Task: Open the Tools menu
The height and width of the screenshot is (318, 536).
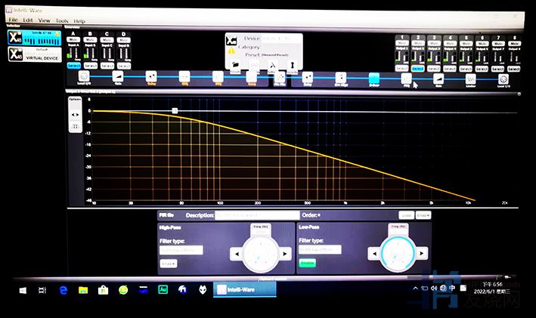Action: 61,20
